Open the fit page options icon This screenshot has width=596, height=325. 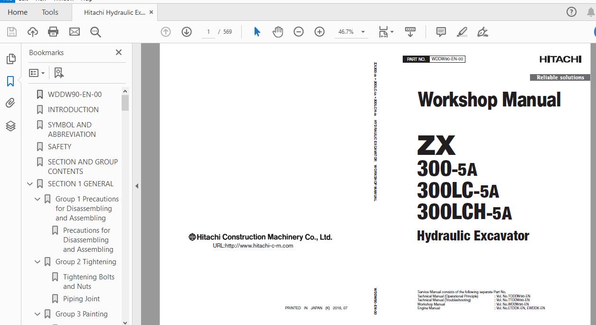[386, 32]
